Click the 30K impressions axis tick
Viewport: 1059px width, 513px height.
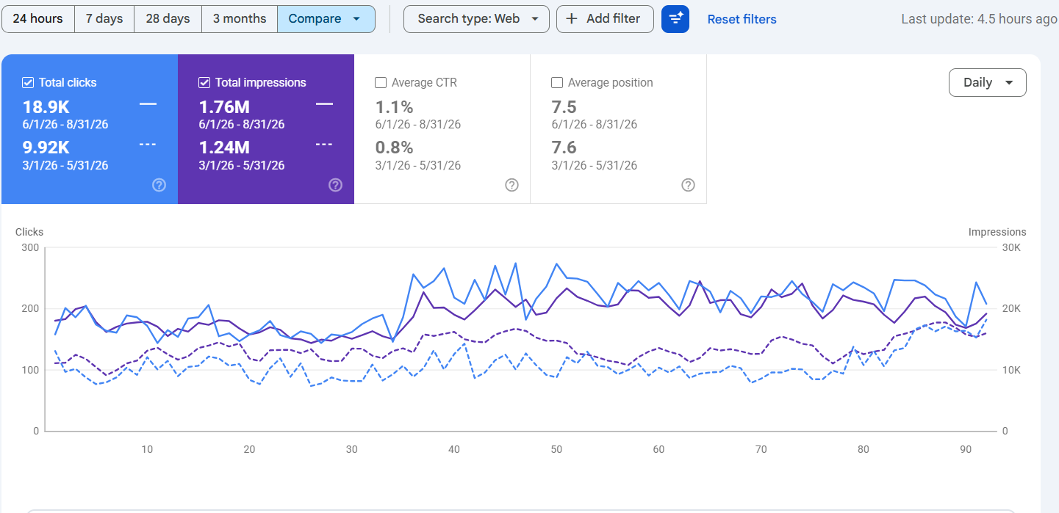(x=1011, y=248)
